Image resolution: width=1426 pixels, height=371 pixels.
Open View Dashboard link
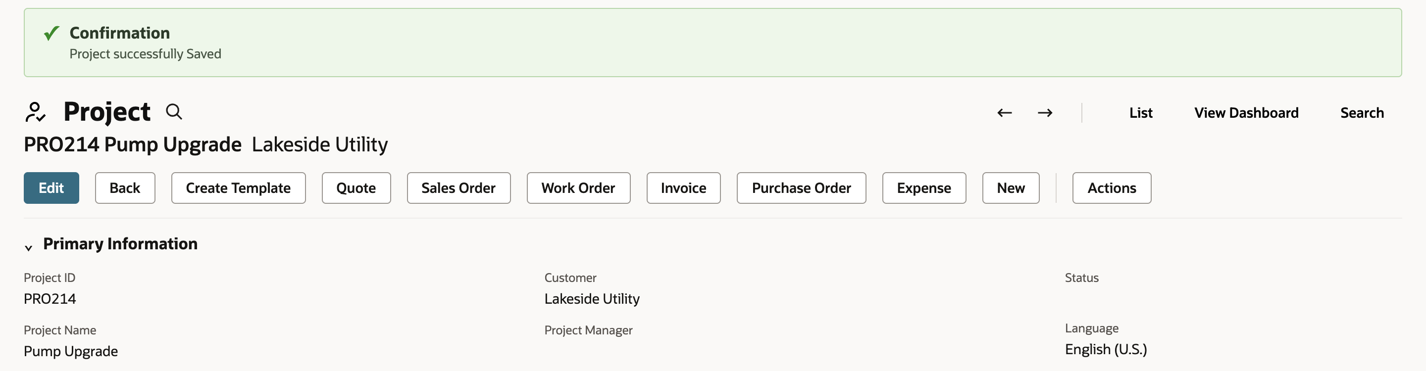[x=1246, y=113]
